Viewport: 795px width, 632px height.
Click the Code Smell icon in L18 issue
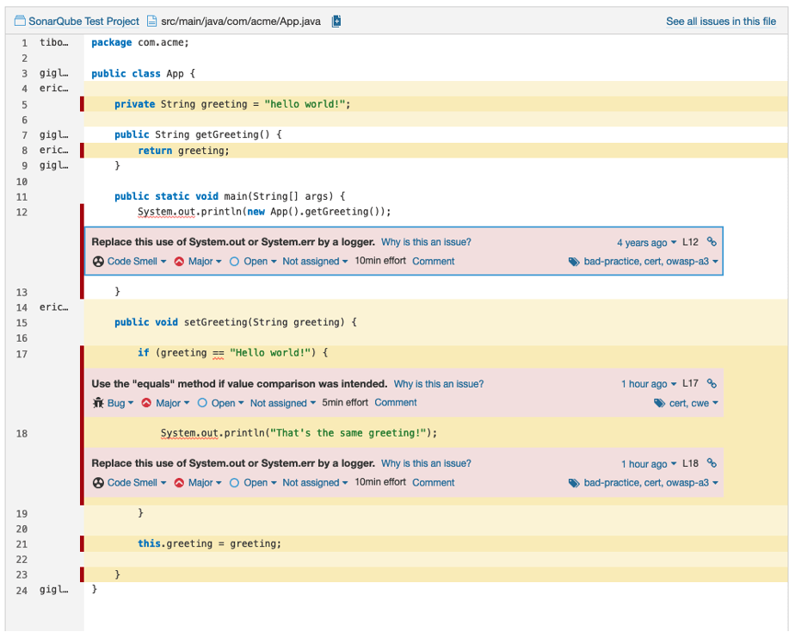(98, 482)
